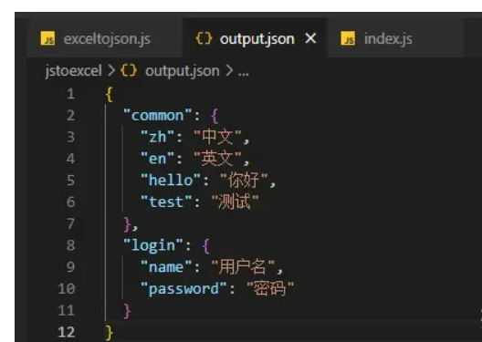This screenshot has height=342, width=482.
Task: Click line number 2 in the gutter
Action: (70, 116)
